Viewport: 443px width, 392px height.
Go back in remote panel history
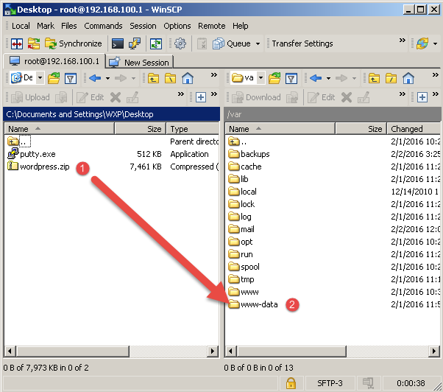click(x=316, y=78)
